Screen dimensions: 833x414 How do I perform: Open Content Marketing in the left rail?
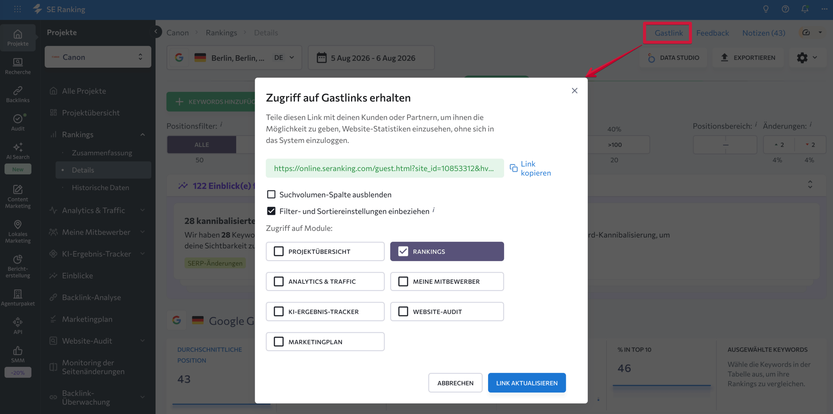(x=18, y=197)
